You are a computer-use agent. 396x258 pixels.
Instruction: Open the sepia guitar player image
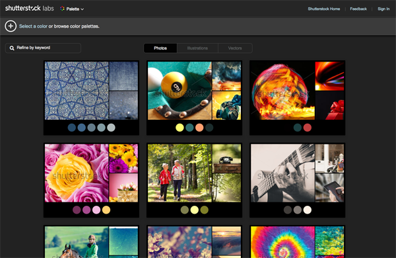[282, 173]
